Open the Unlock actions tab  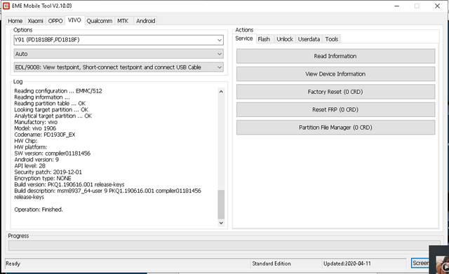pyautogui.click(x=285, y=39)
